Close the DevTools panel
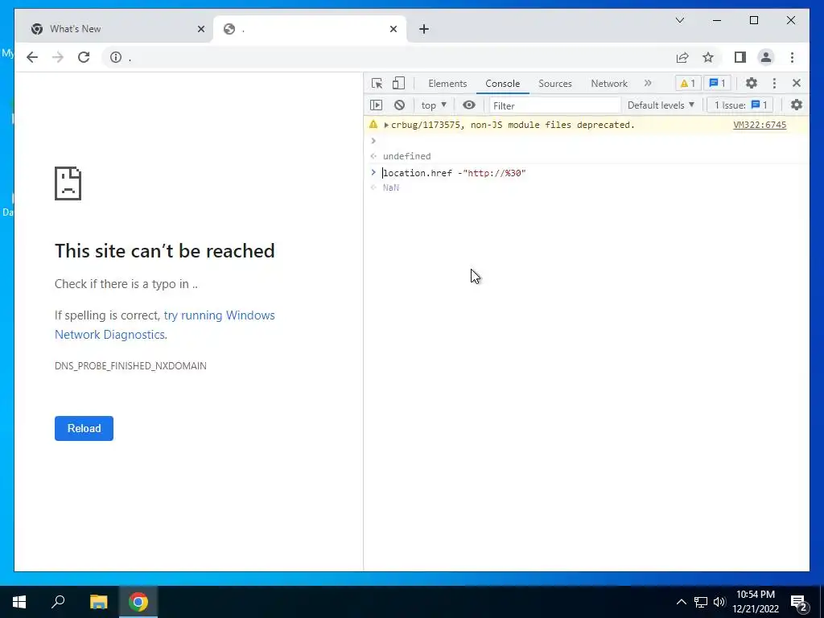This screenshot has height=618, width=824. (x=797, y=83)
